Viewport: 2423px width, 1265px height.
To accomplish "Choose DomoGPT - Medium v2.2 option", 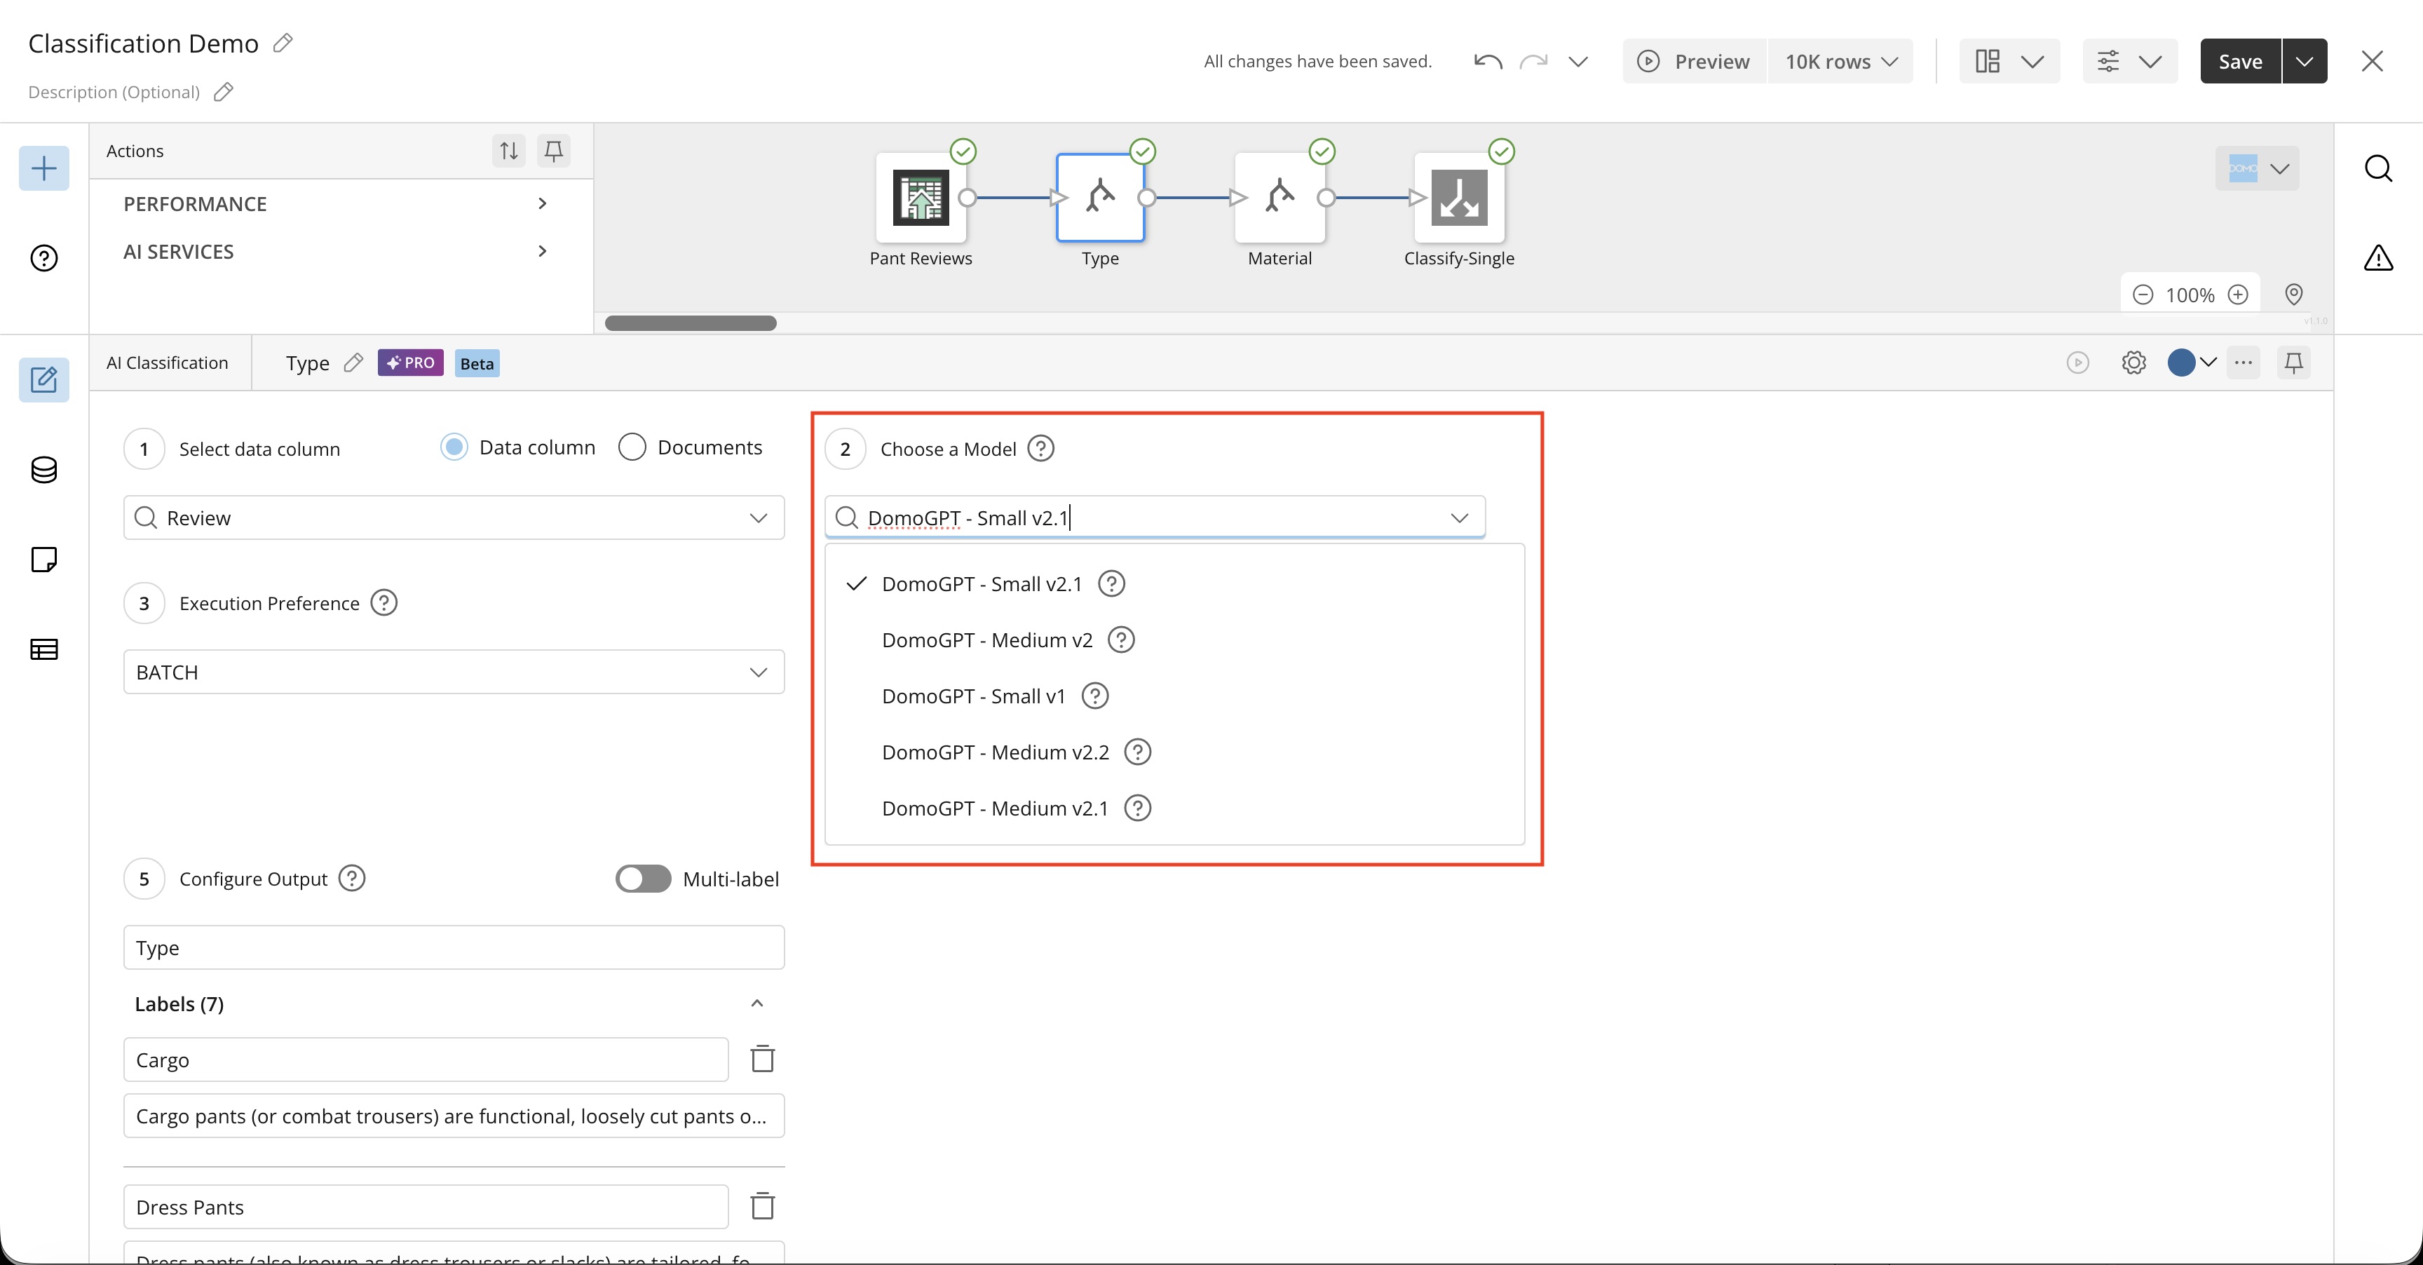I will point(1175,752).
